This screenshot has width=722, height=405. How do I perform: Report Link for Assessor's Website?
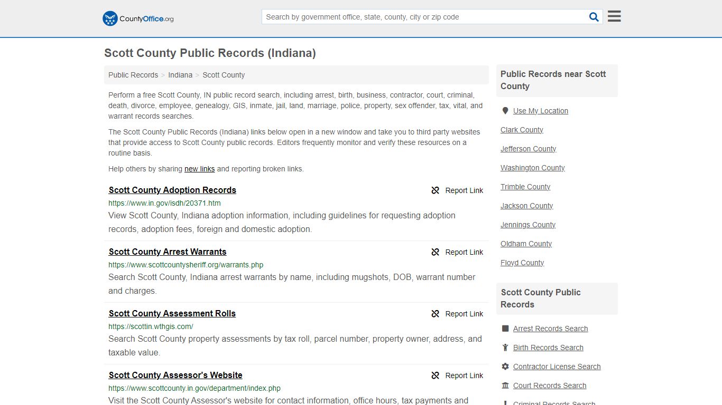(464, 375)
